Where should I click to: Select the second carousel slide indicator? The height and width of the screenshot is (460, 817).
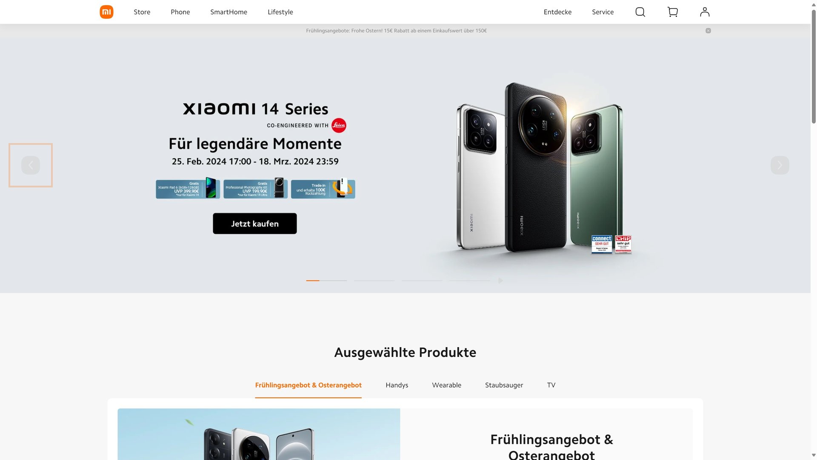coord(374,281)
